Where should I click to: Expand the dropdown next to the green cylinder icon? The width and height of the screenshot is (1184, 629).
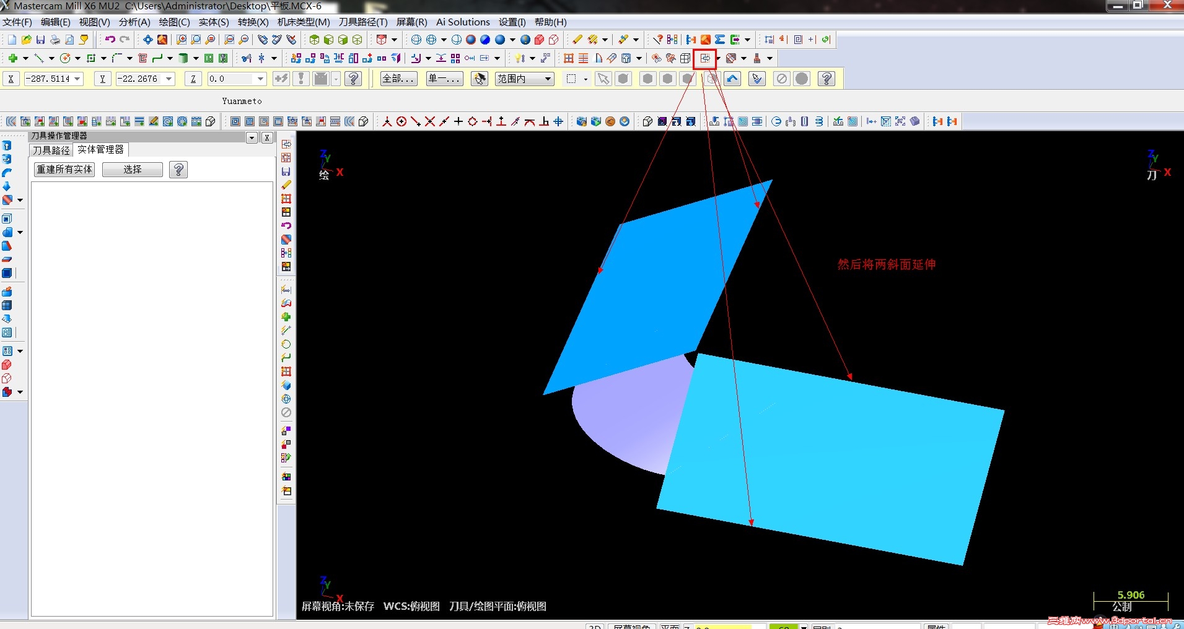(x=196, y=58)
